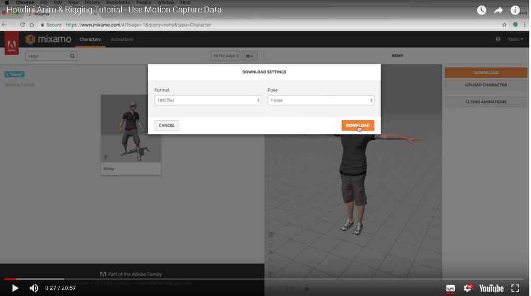Open the Kevin account dropdown
This screenshot has height=296, width=531.
(515, 39)
